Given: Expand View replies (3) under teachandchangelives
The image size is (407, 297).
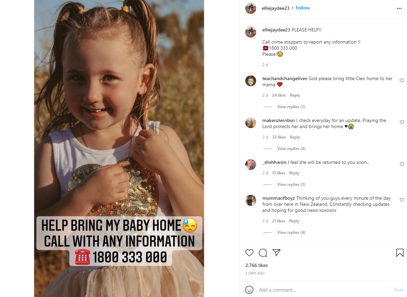Looking at the screenshot, I should tap(291, 107).
